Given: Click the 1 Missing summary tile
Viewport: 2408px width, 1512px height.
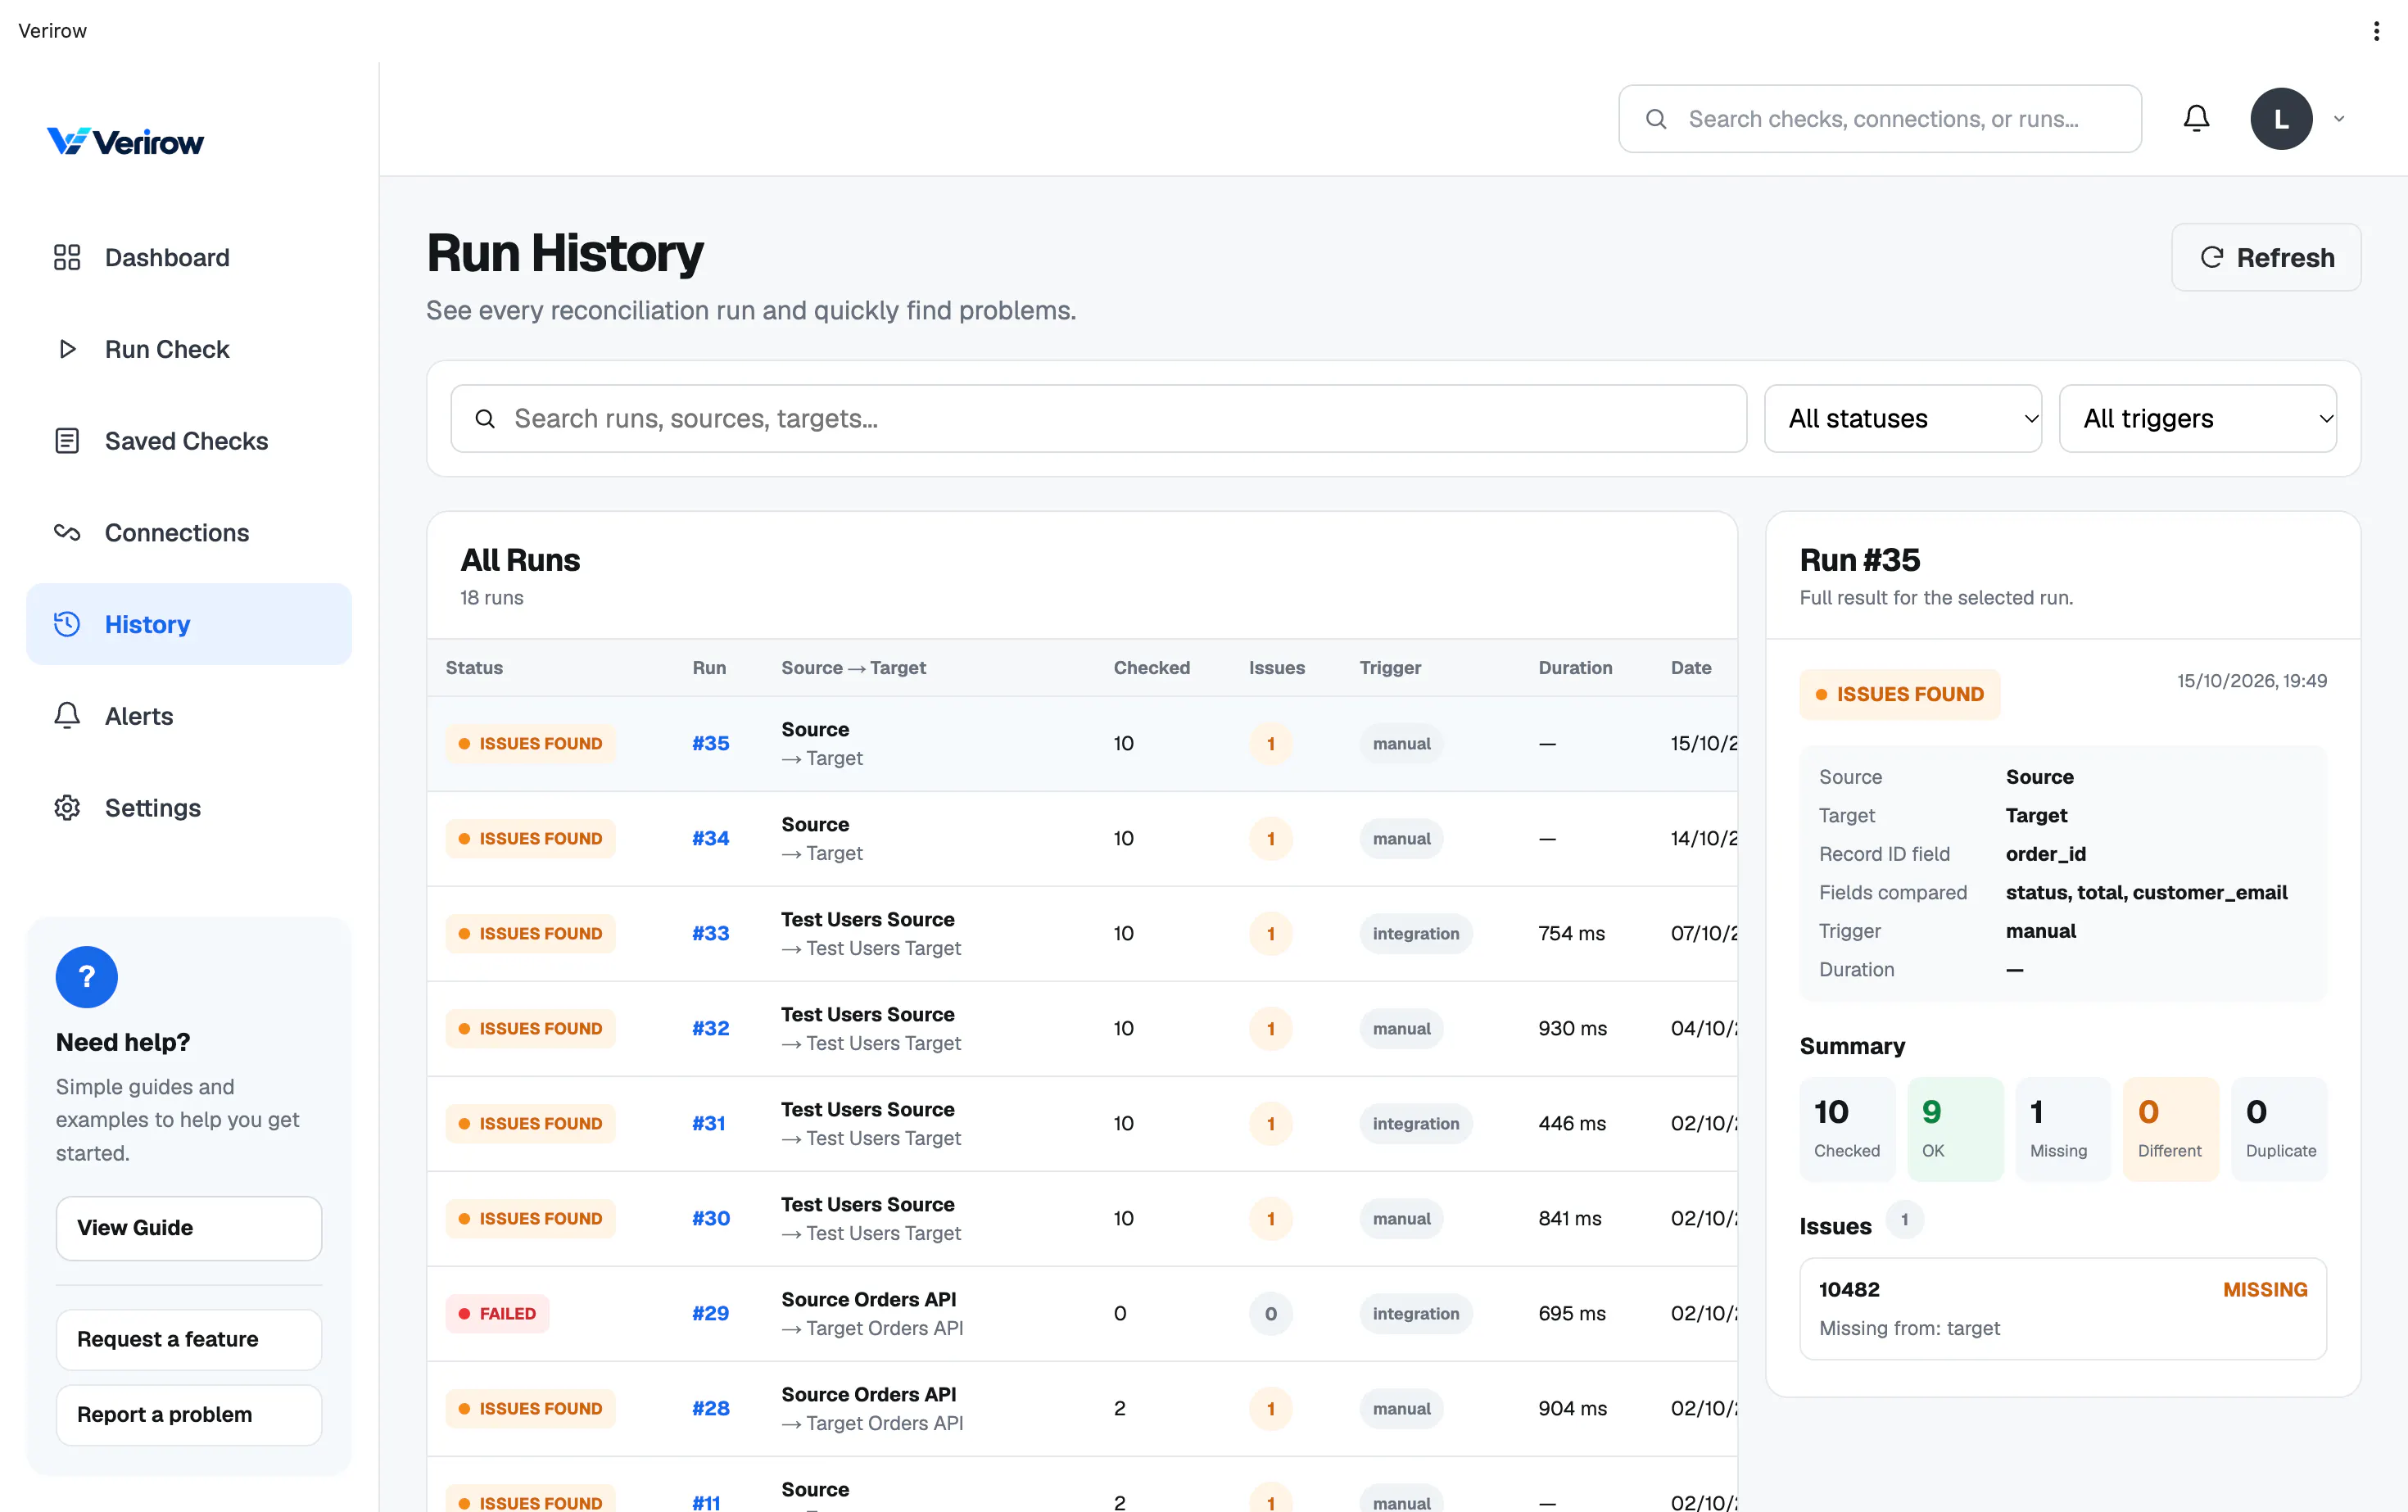Looking at the screenshot, I should 2063,1129.
